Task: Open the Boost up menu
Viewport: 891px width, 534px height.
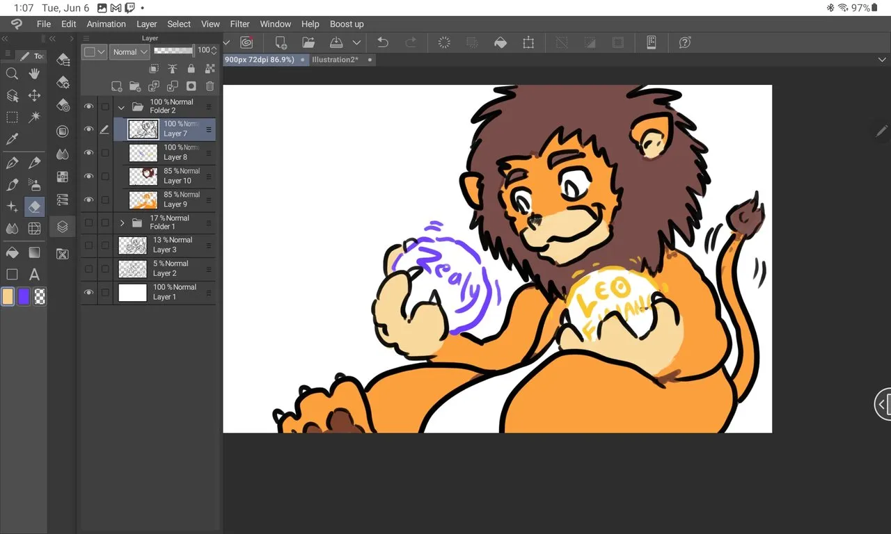Action: pos(347,24)
